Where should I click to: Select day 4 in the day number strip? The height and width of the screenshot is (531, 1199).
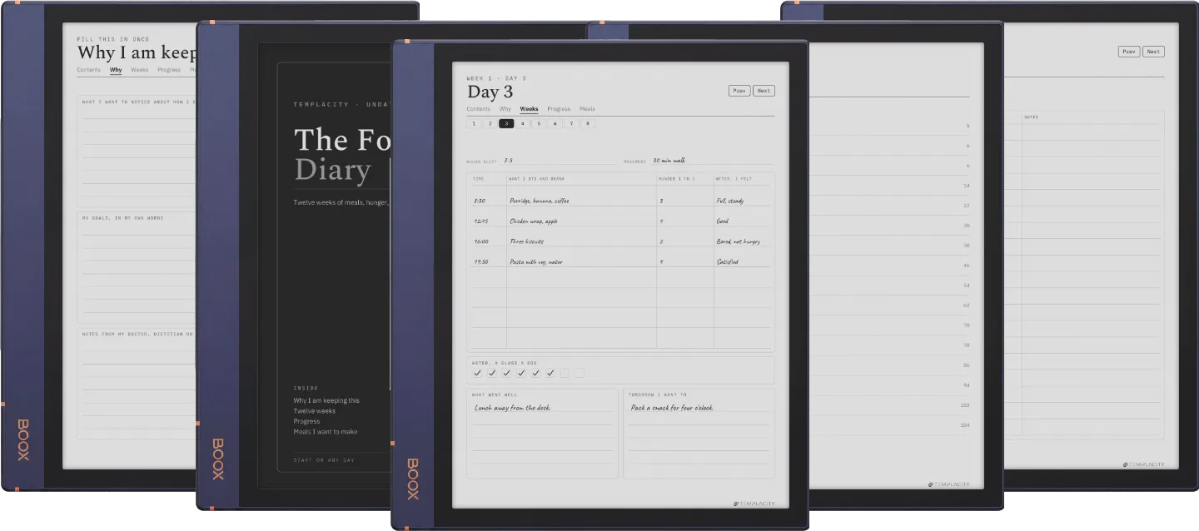[523, 123]
